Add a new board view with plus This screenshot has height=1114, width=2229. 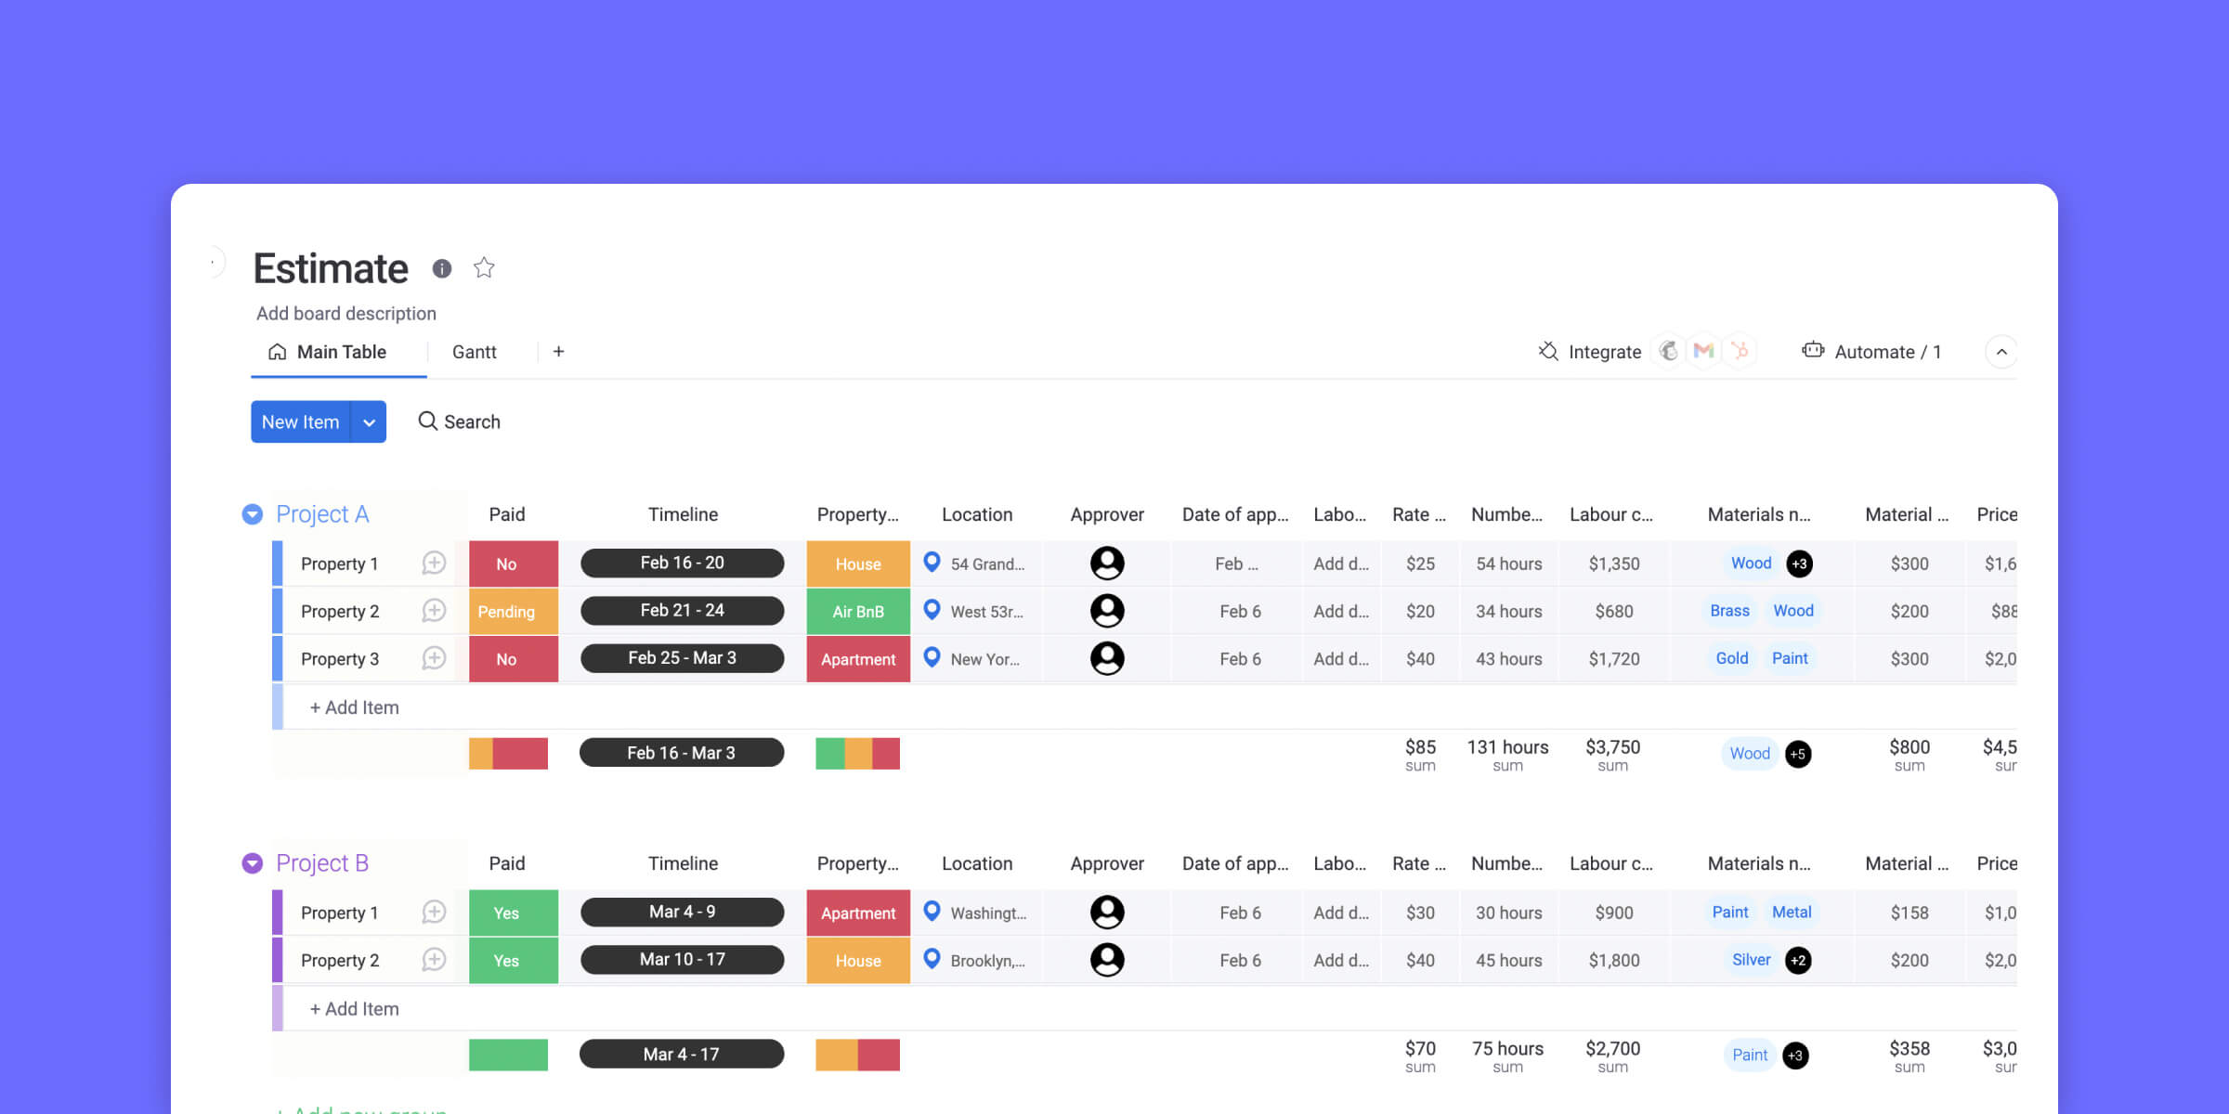click(559, 352)
